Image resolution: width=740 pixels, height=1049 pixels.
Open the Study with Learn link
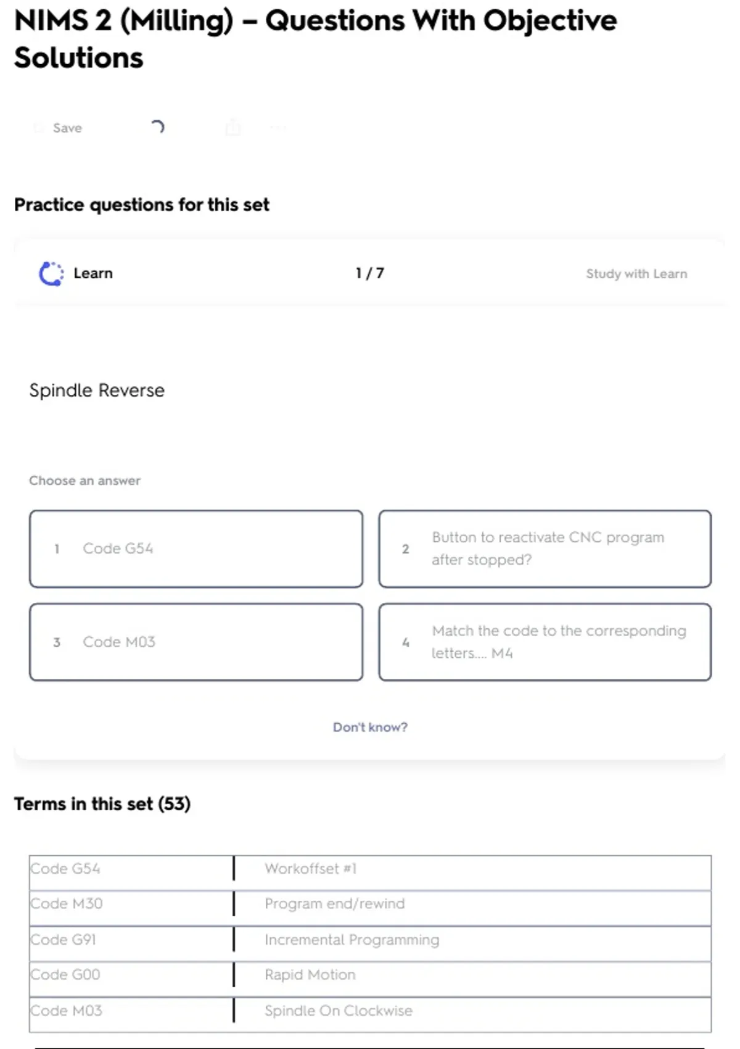pos(636,274)
